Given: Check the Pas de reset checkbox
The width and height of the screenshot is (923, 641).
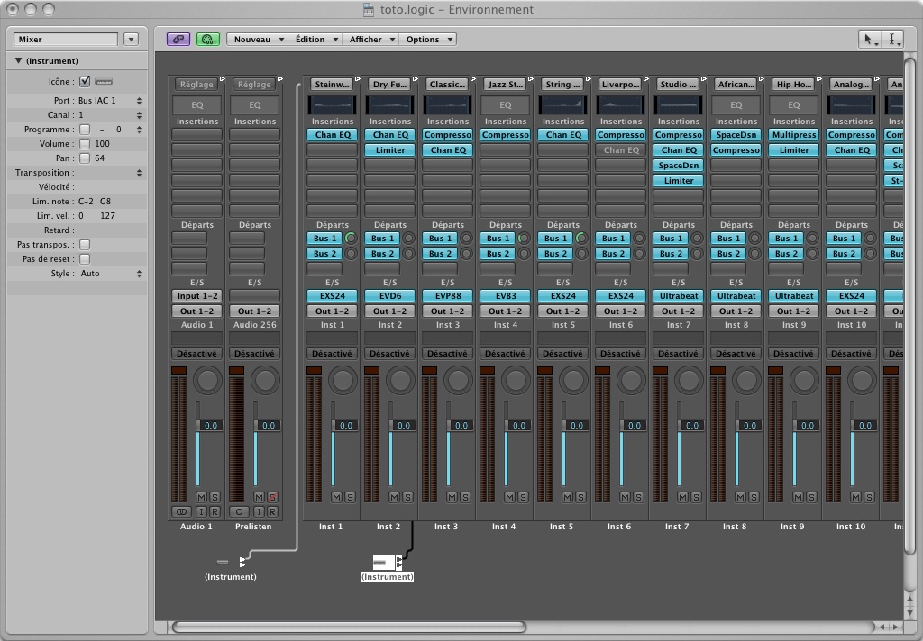Looking at the screenshot, I should click(x=85, y=259).
